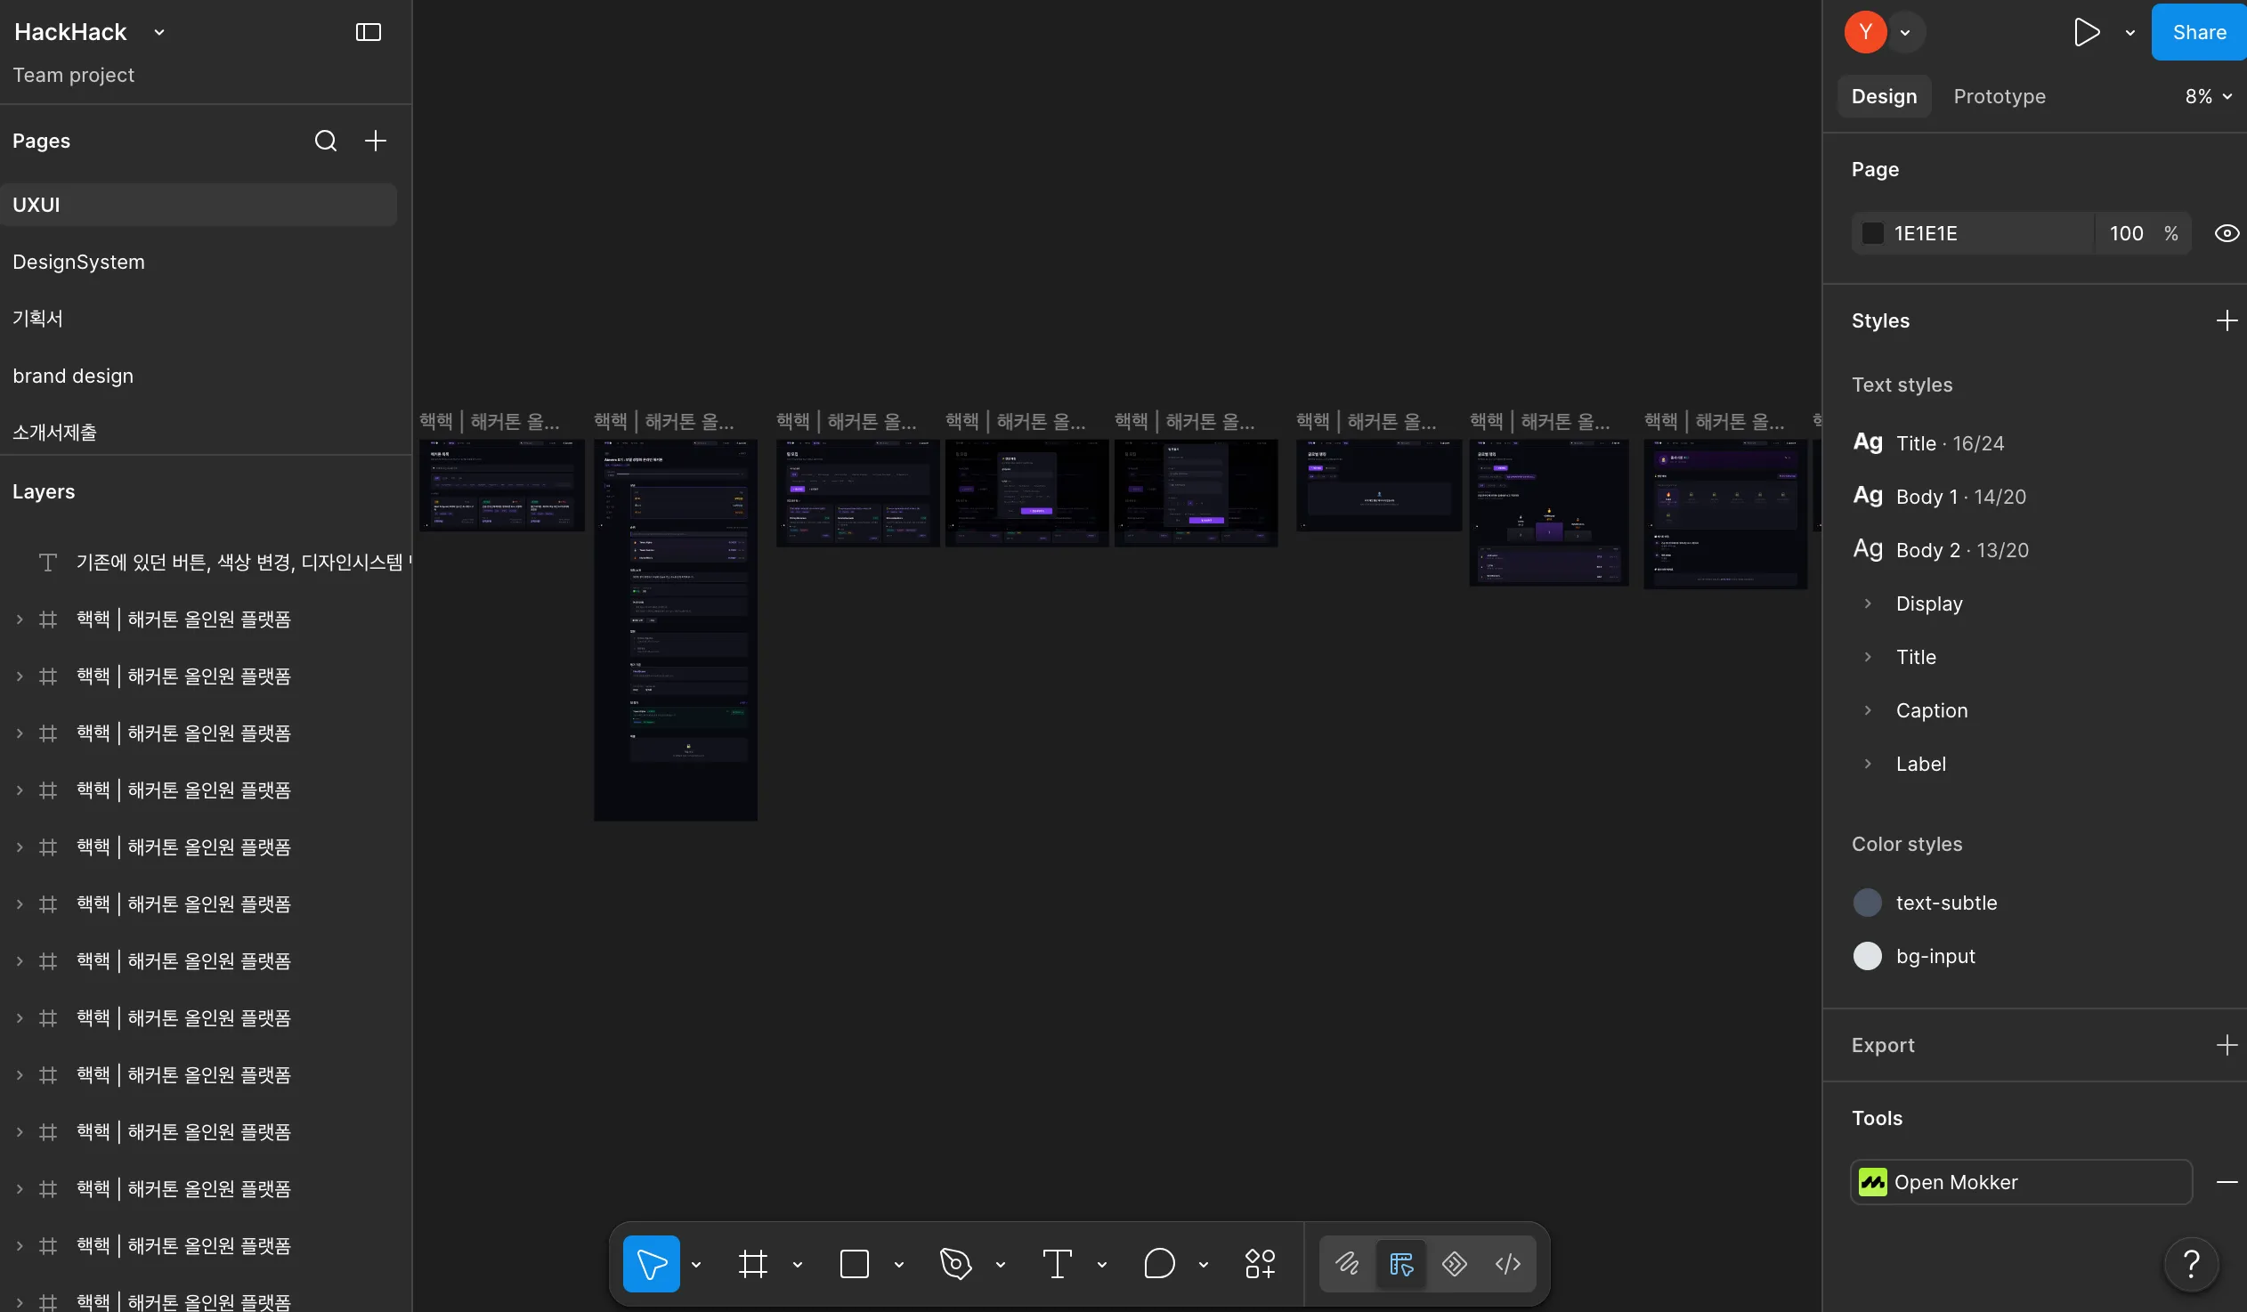Click the Open Mokker button
Image resolution: width=2247 pixels, height=1312 pixels.
coord(2022,1182)
